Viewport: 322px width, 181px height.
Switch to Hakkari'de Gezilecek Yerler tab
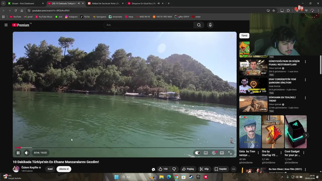pyautogui.click(x=105, y=4)
